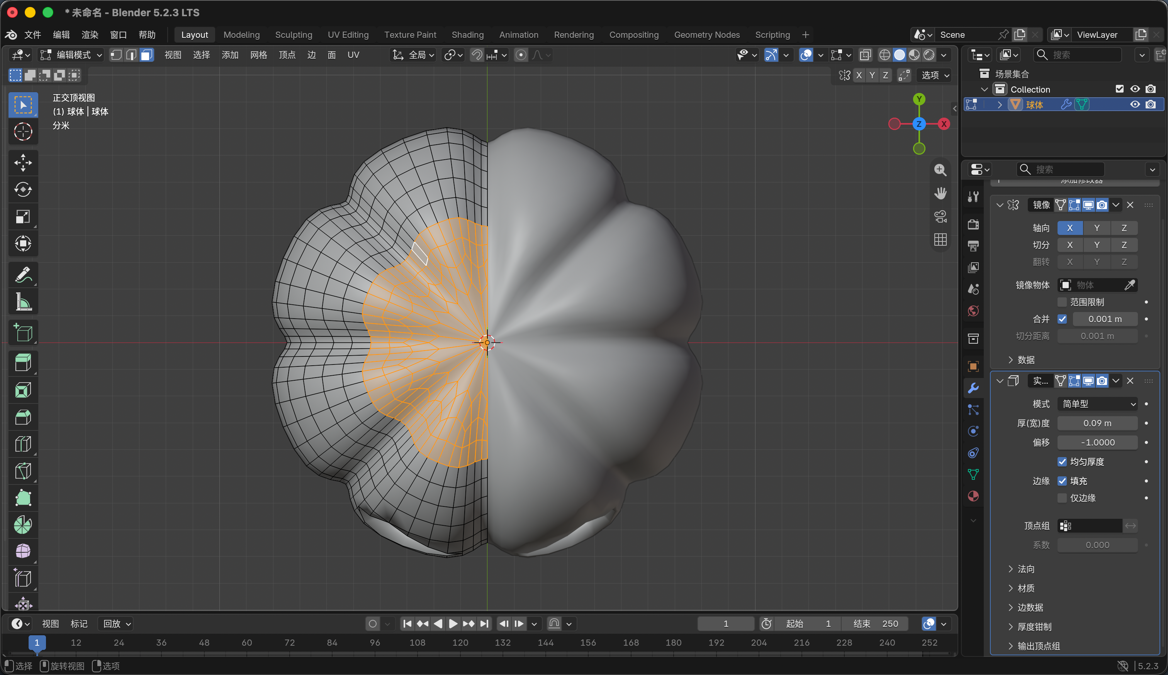Toggle the 均匀厚度 checkbox

[1062, 462]
